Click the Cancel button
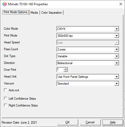Screen dimensions: 125x127 pyautogui.click(x=90, y=122)
